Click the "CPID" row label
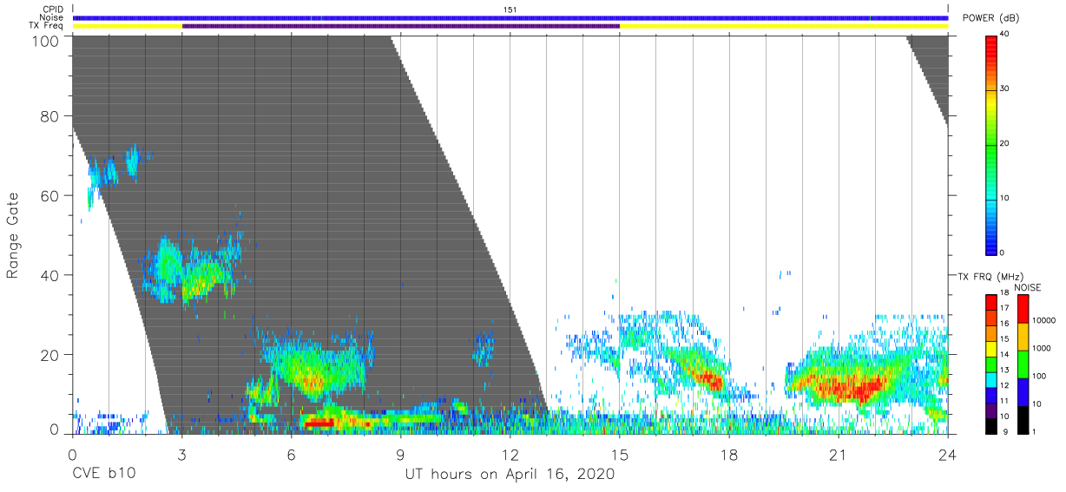Image resolution: width=1066 pixels, height=492 pixels. click(54, 9)
